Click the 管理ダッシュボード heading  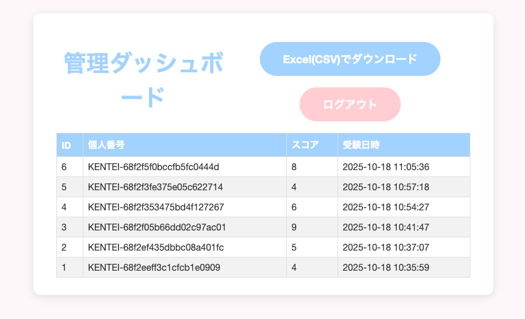pyautogui.click(x=143, y=80)
